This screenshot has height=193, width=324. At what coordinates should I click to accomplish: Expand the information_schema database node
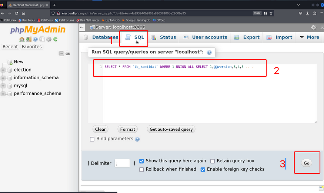3,78
